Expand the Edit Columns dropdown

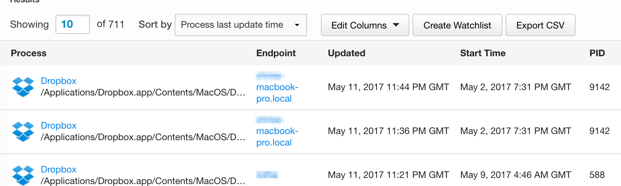click(x=365, y=25)
